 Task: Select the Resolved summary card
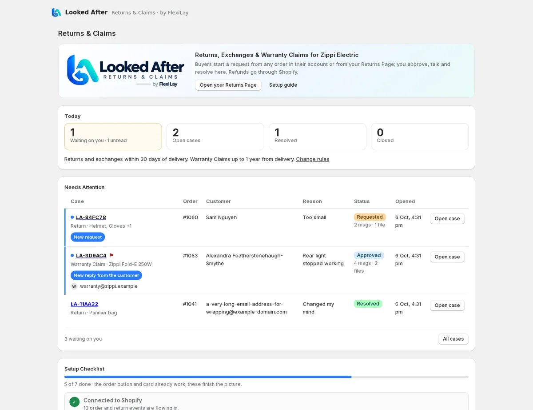pos(318,137)
